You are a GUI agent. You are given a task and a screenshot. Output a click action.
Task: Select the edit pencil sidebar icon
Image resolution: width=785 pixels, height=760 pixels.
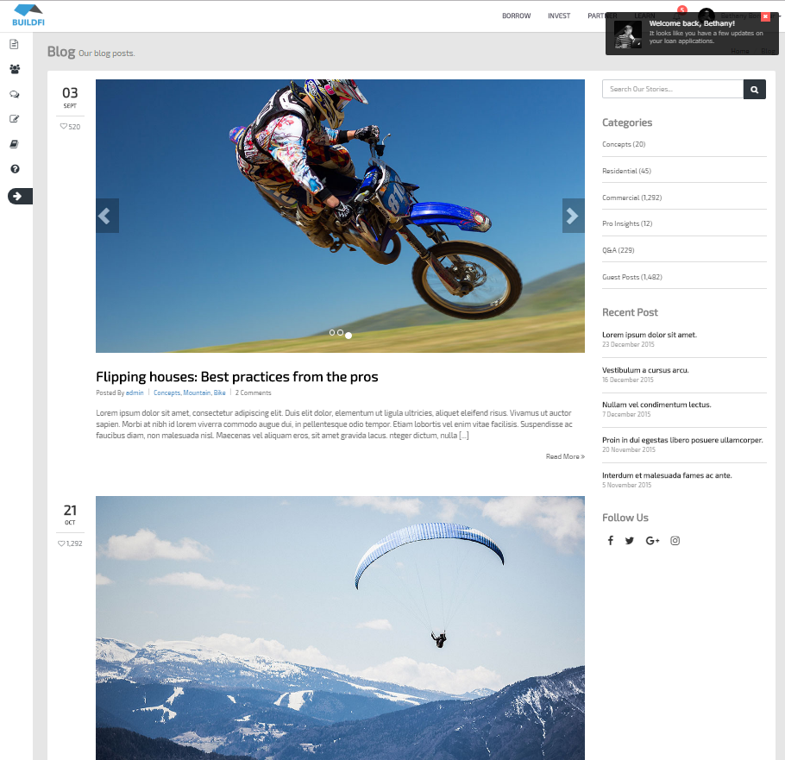pyautogui.click(x=15, y=119)
